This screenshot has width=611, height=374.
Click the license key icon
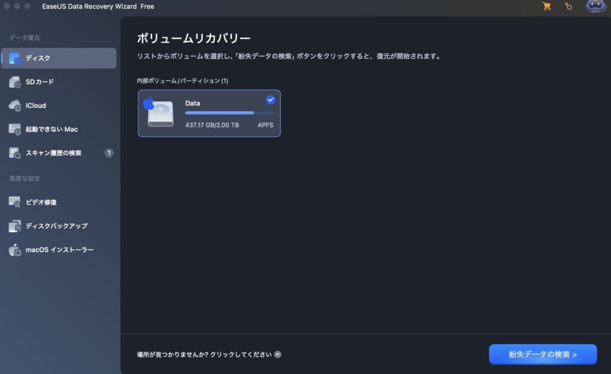(x=568, y=7)
